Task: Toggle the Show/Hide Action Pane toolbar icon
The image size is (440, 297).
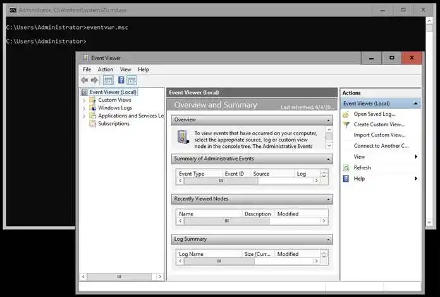Action: tap(131, 80)
